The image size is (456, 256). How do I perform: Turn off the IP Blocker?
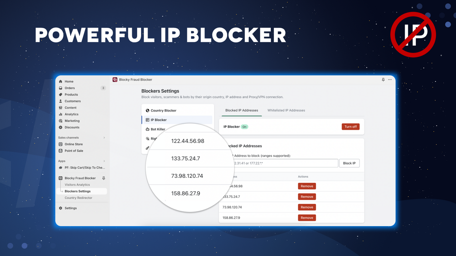tap(351, 127)
